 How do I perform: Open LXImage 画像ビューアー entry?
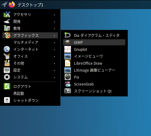tap(94, 70)
